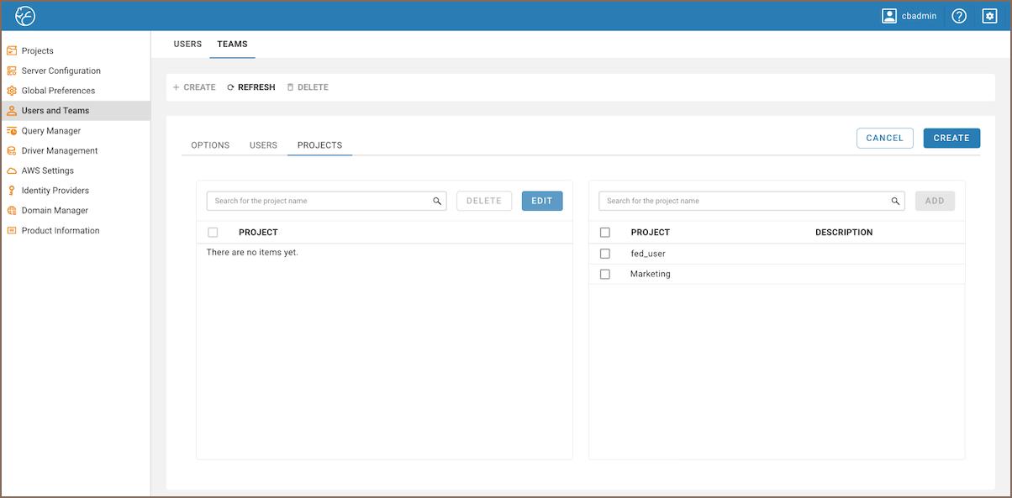This screenshot has width=1012, height=498.
Task: Click the CloudBeaver logo icon
Action: 25,16
